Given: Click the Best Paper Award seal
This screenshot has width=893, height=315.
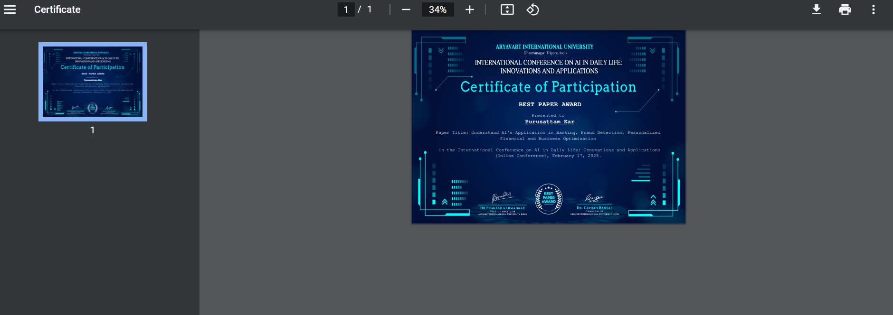Looking at the screenshot, I should 549,199.
